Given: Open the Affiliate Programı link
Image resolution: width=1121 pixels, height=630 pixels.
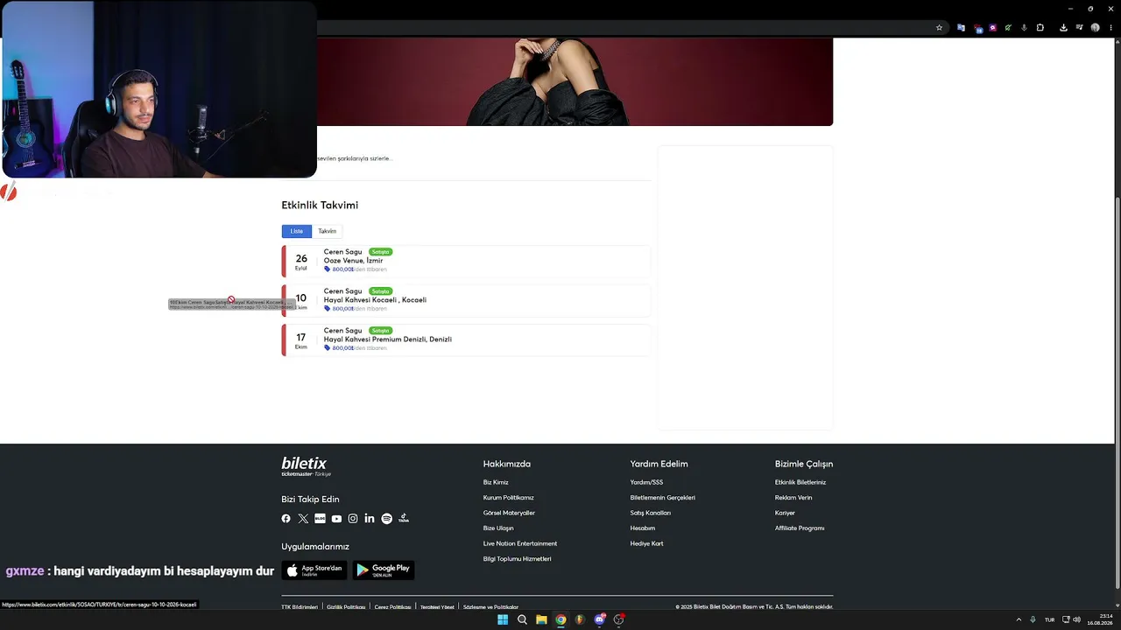Looking at the screenshot, I should [800, 528].
